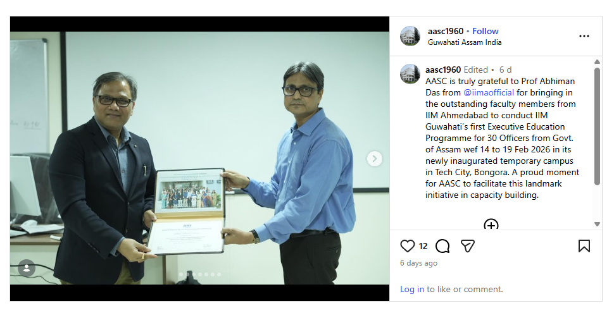
Task: Like the post with the heart icon
Action: (407, 246)
